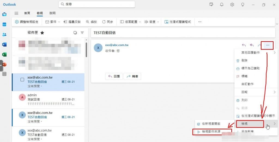The image size is (279, 142).
Task: Click the 摺疊交談 collapse conversation button
Action: (x=72, y=22)
